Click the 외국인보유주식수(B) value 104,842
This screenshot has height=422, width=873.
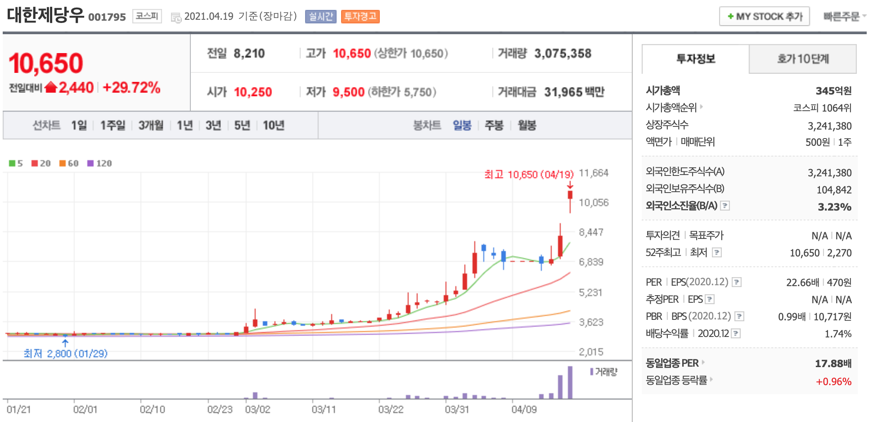point(834,190)
